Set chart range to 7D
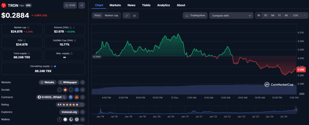 tap(266, 15)
